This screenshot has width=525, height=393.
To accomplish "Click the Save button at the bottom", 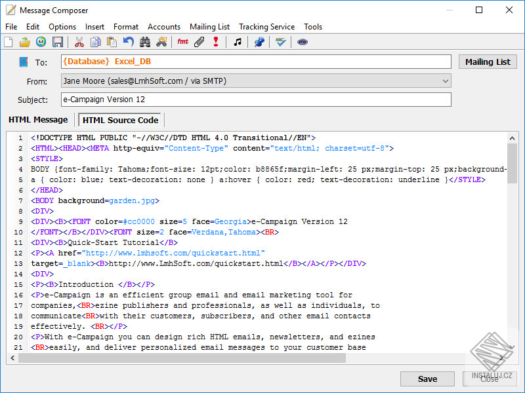I will click(x=427, y=379).
